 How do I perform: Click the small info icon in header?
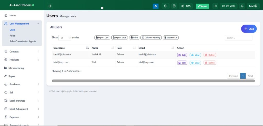[x=102, y=8]
